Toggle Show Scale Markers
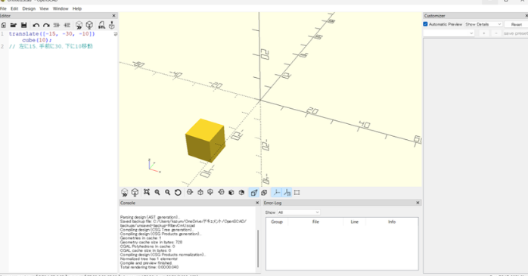The height and width of the screenshot is (276, 528). pos(287,193)
